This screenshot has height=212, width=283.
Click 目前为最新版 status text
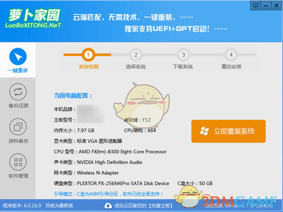(x=59, y=206)
